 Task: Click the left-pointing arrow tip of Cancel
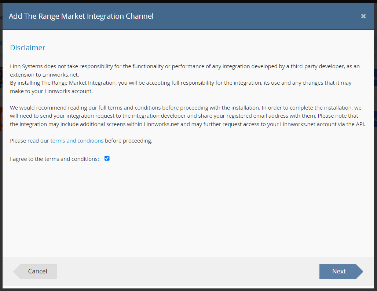click(17, 272)
